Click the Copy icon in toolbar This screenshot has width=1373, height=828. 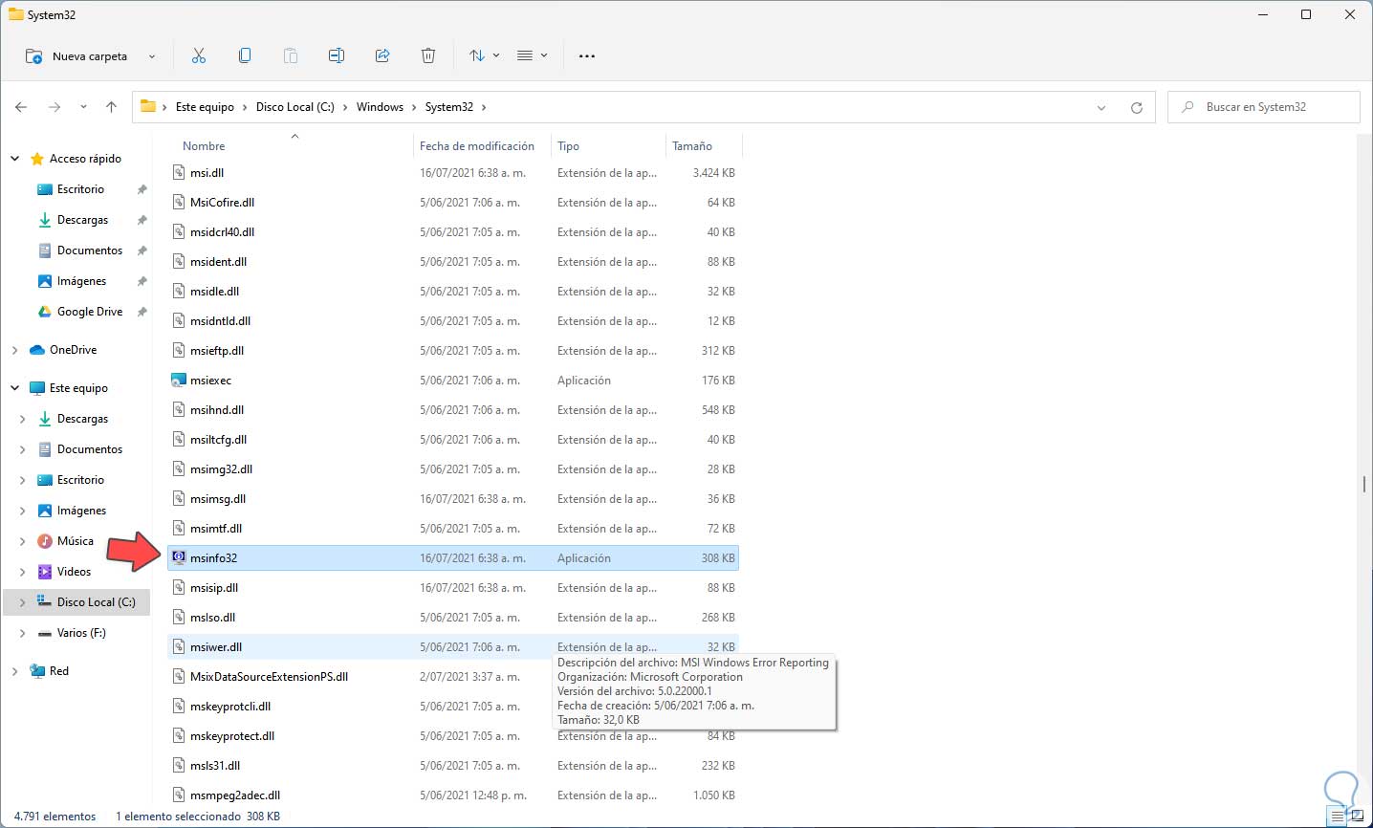point(245,56)
